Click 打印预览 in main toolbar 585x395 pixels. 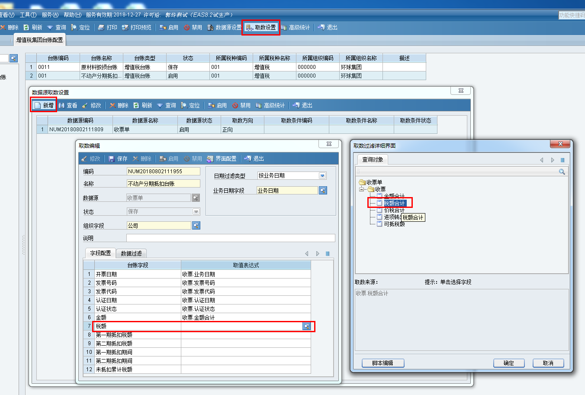137,27
